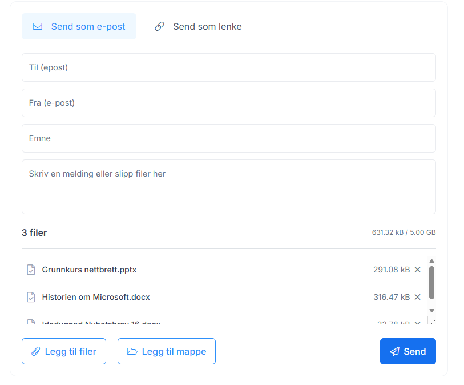Click into the Emne subject field

click(x=228, y=138)
